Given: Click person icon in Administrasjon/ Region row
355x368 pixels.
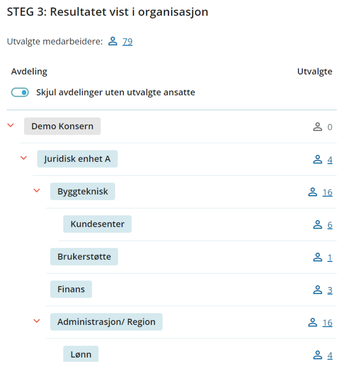Looking at the screenshot, I should click(313, 323).
